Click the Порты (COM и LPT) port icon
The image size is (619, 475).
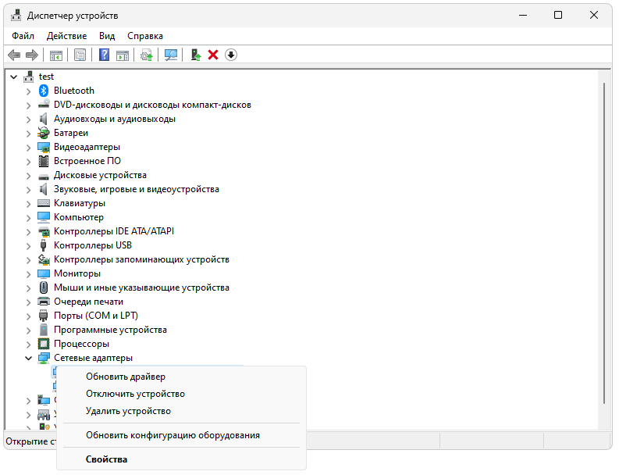point(44,316)
